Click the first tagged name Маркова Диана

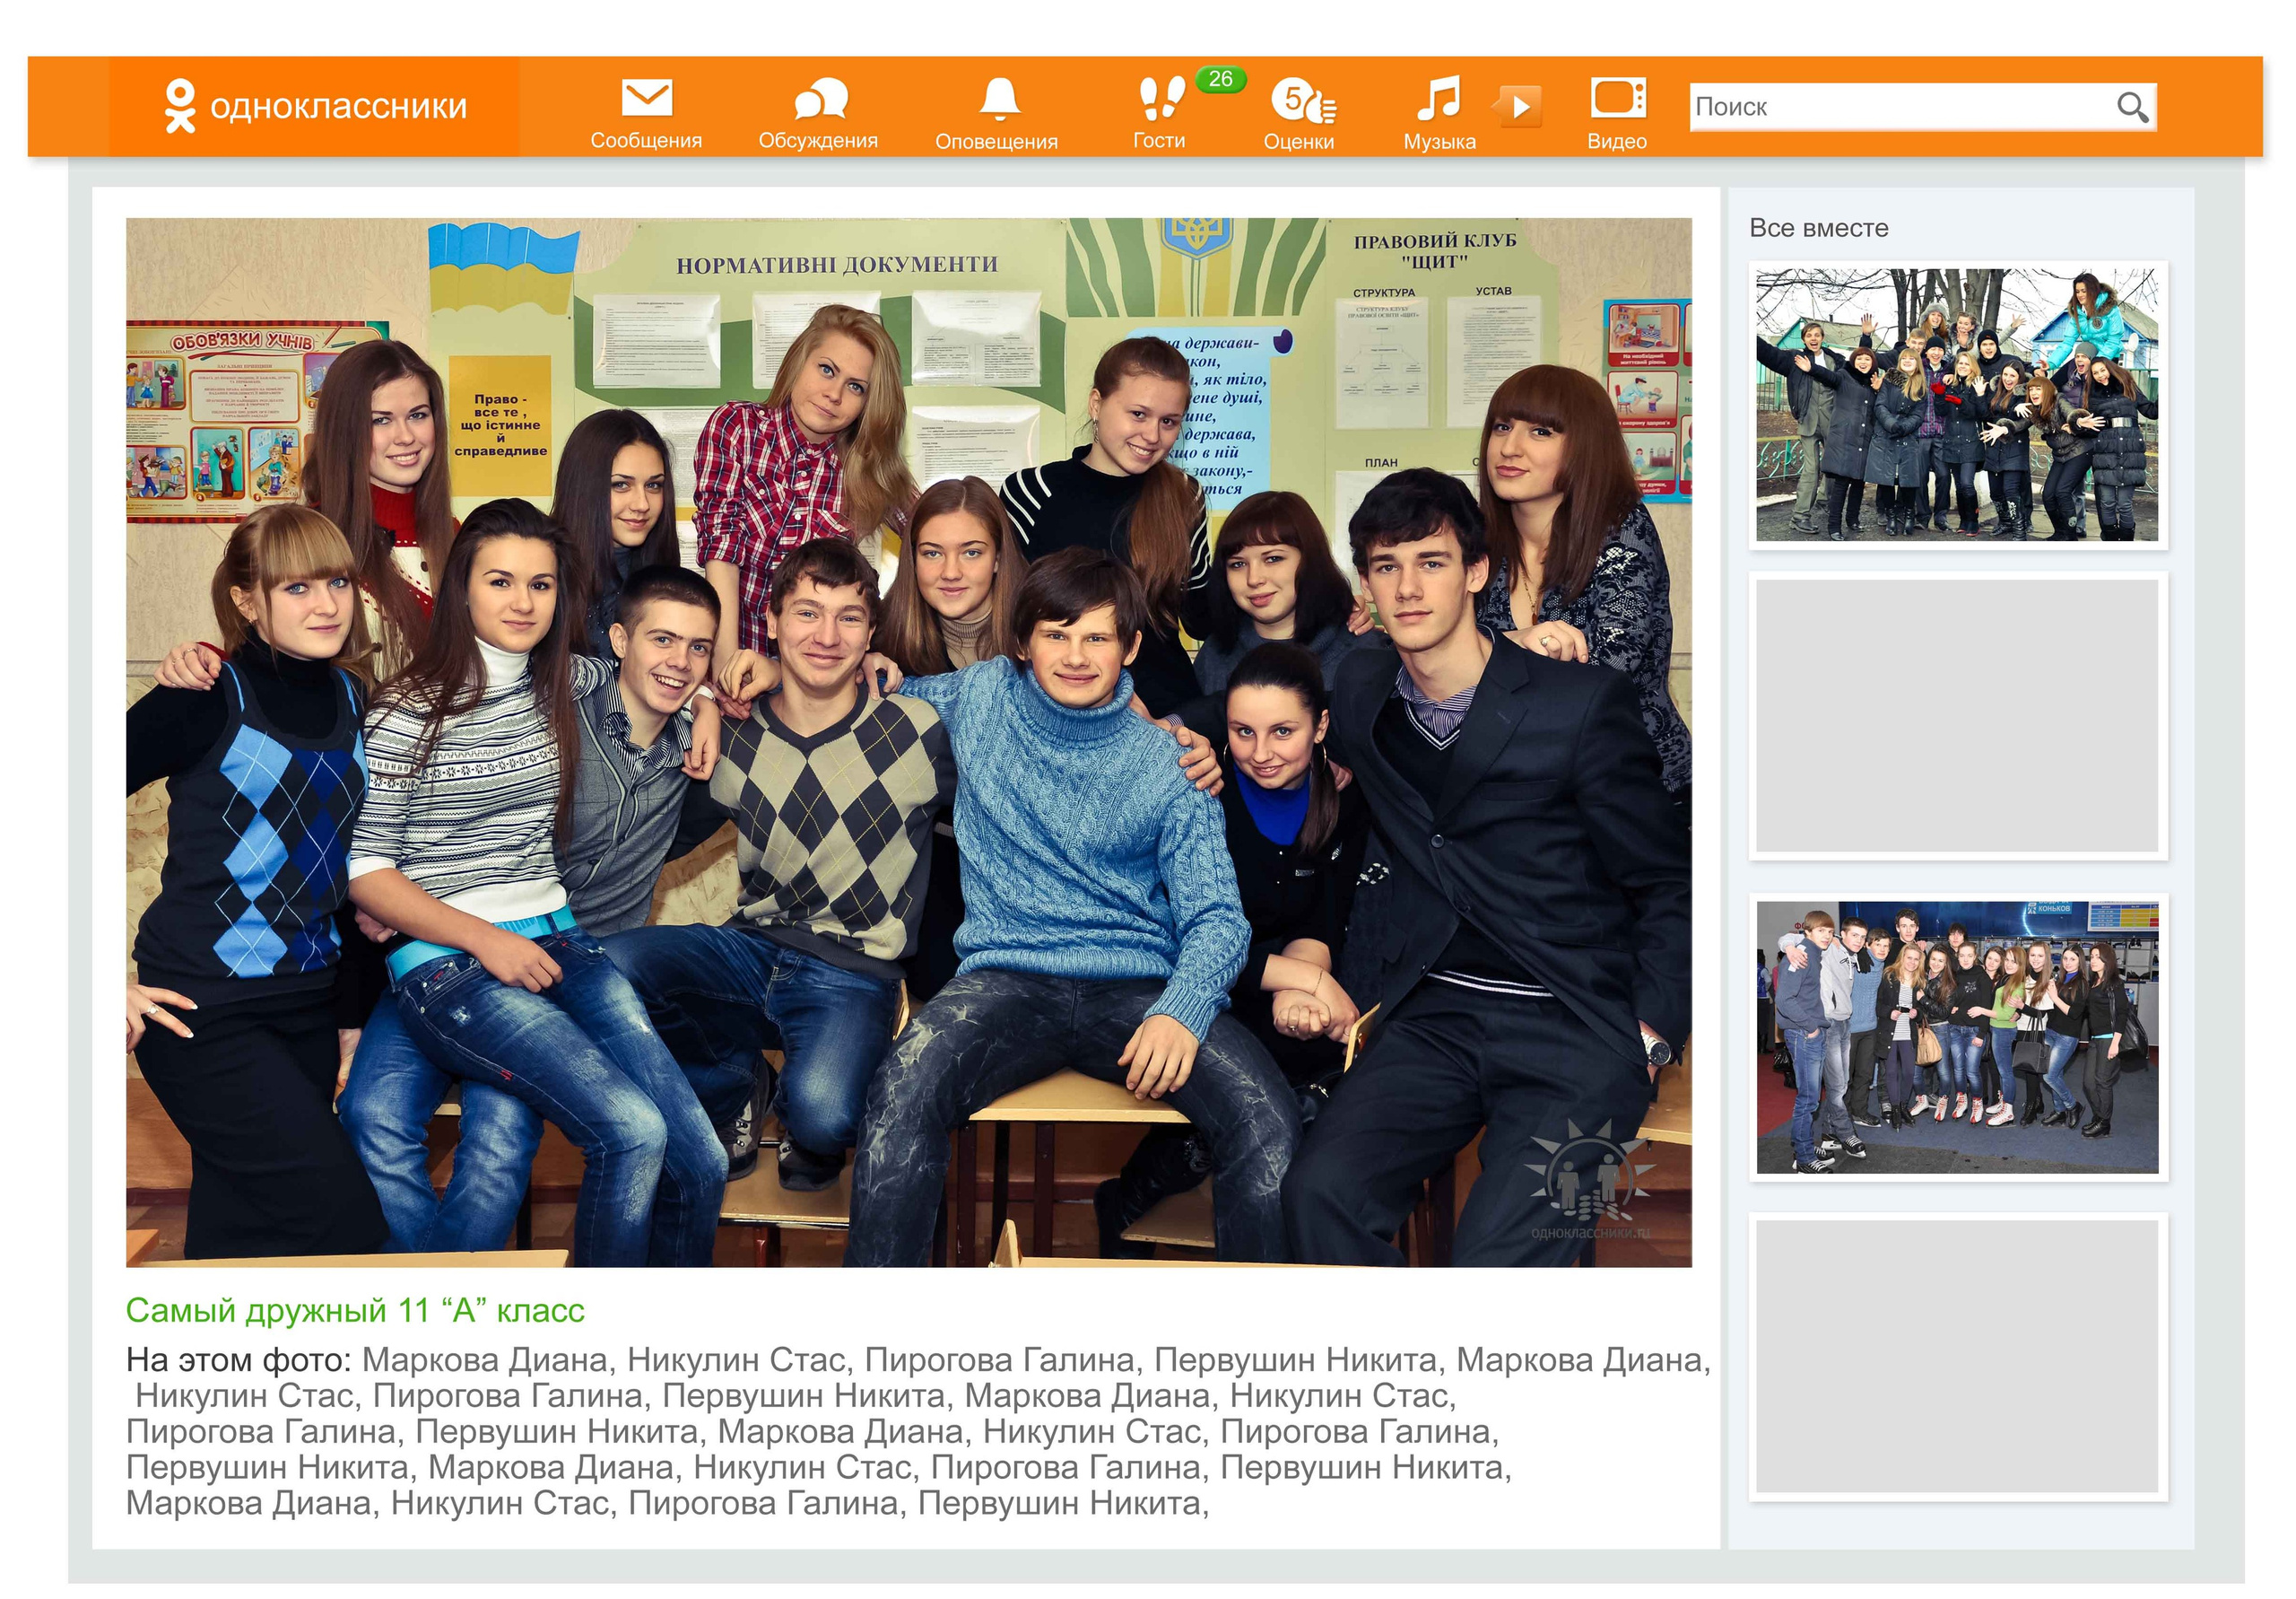pyautogui.click(x=485, y=1359)
